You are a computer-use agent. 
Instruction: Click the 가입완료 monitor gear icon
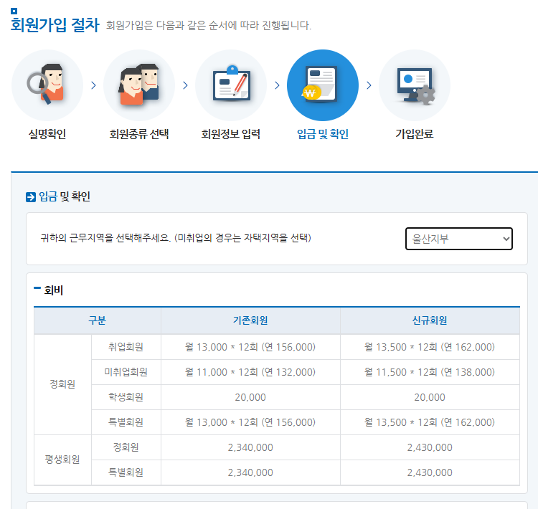[415, 85]
